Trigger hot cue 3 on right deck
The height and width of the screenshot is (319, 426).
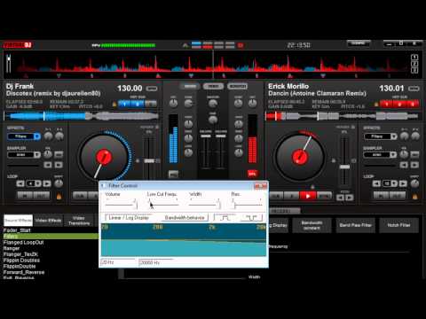[413, 104]
